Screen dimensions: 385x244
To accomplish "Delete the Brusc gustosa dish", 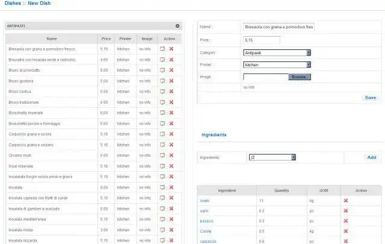I will 171,81.
